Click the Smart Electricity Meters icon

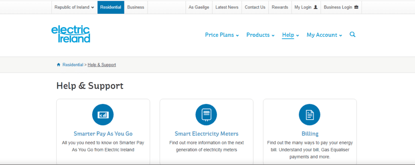point(206,115)
